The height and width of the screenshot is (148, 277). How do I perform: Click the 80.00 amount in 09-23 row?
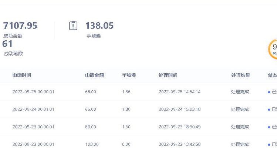point(91,127)
